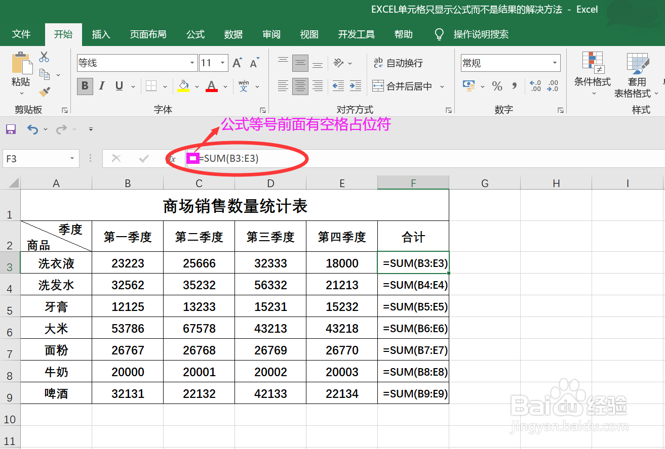Viewport: 665px width, 449px height.
Task: Align text left
Action: (283, 86)
